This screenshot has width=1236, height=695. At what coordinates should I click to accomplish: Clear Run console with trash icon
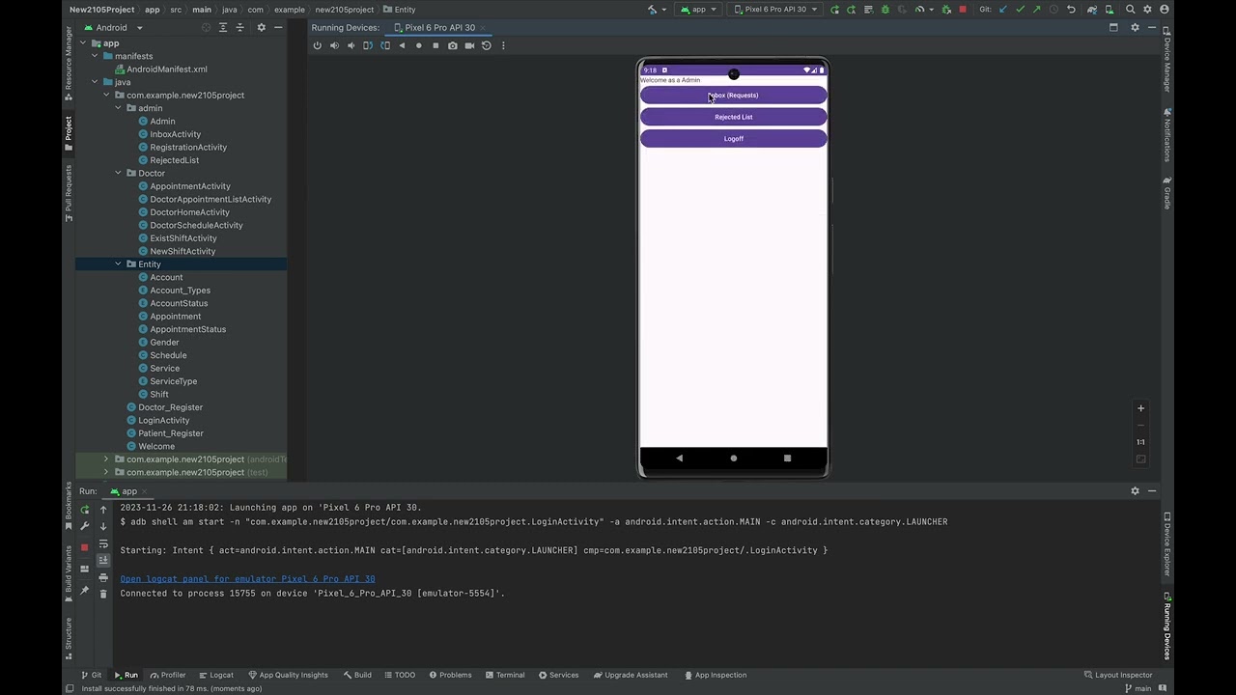click(103, 594)
